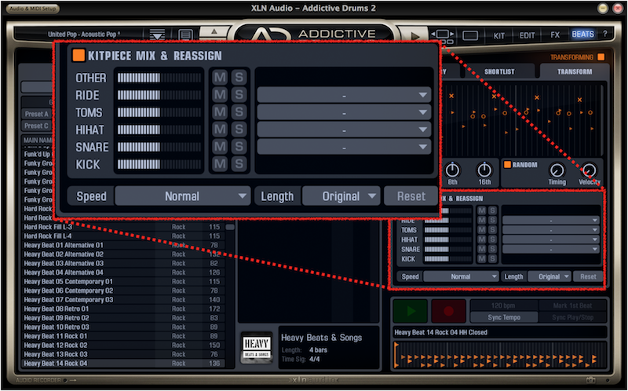
Task: Click the Timing random knob
Action: pos(557,170)
